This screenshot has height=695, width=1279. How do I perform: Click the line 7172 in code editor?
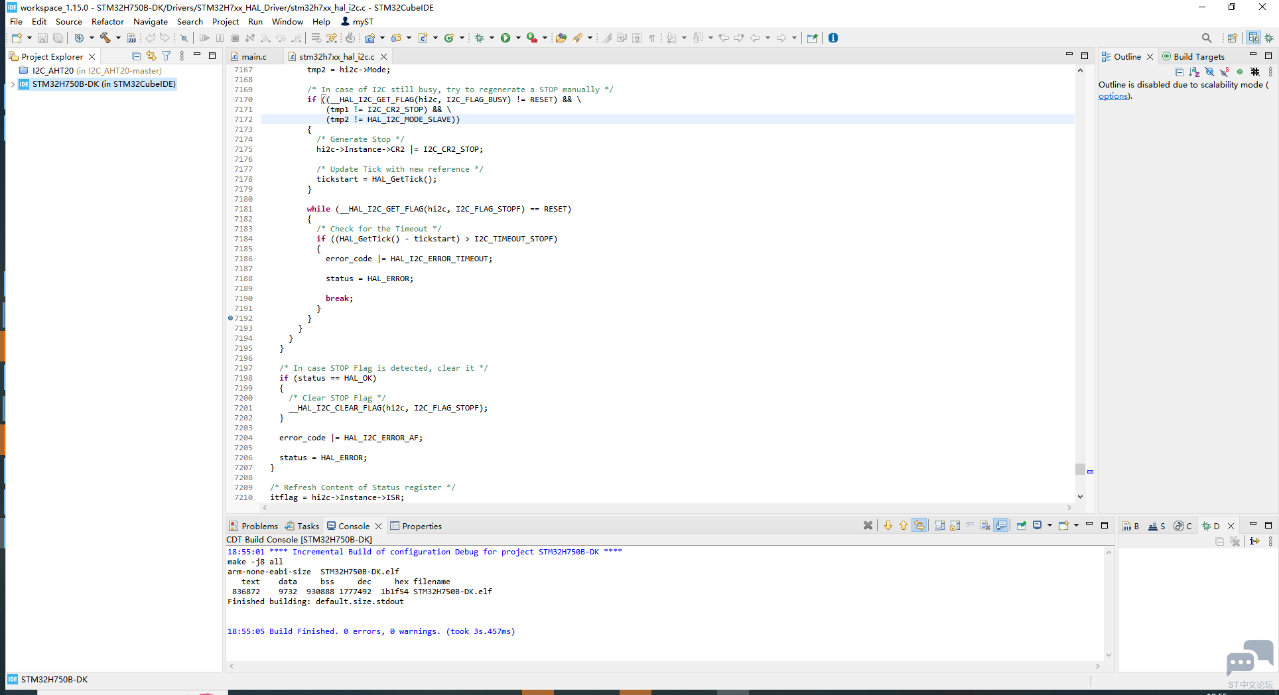(x=667, y=119)
